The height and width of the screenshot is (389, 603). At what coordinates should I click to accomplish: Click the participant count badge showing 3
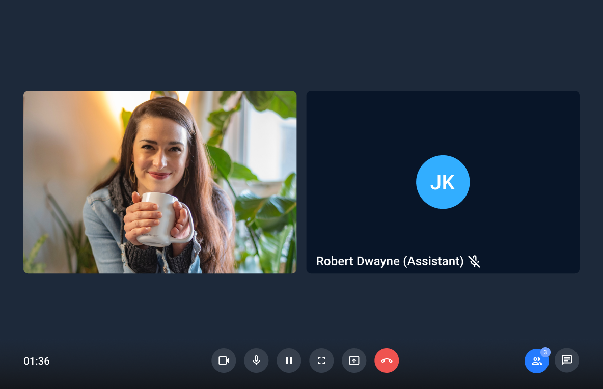coord(545,352)
